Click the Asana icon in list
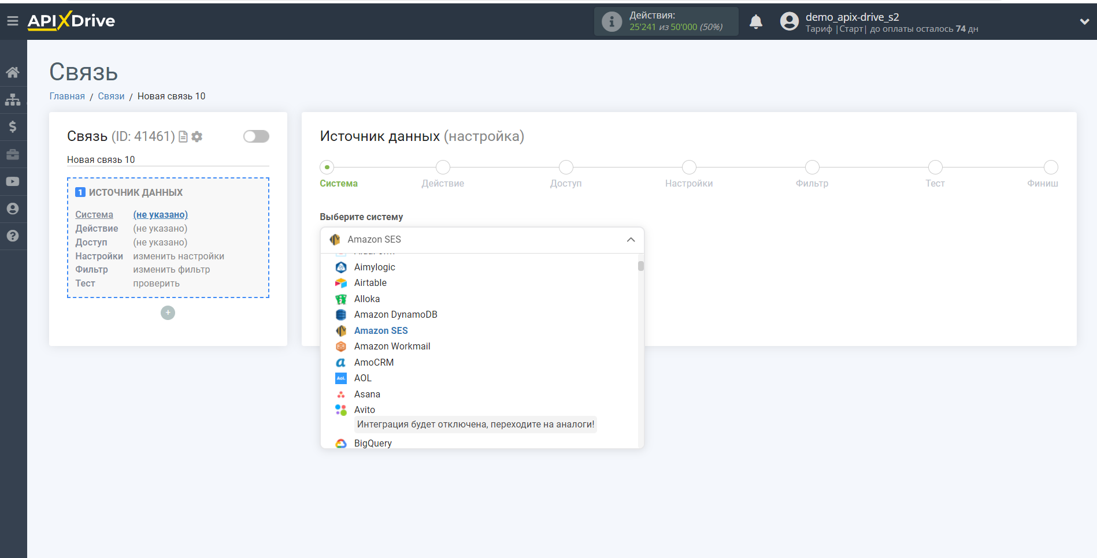Screen dimensions: 1097x558 coord(341,394)
